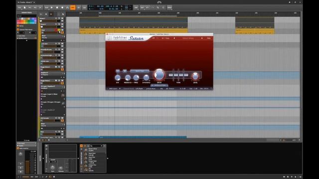The width and height of the screenshot is (319, 179).
Task: Click the device power button in the device panel
Action: coord(81,146)
